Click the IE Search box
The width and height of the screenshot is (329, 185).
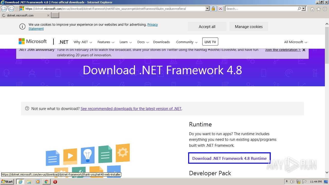click(261, 8)
